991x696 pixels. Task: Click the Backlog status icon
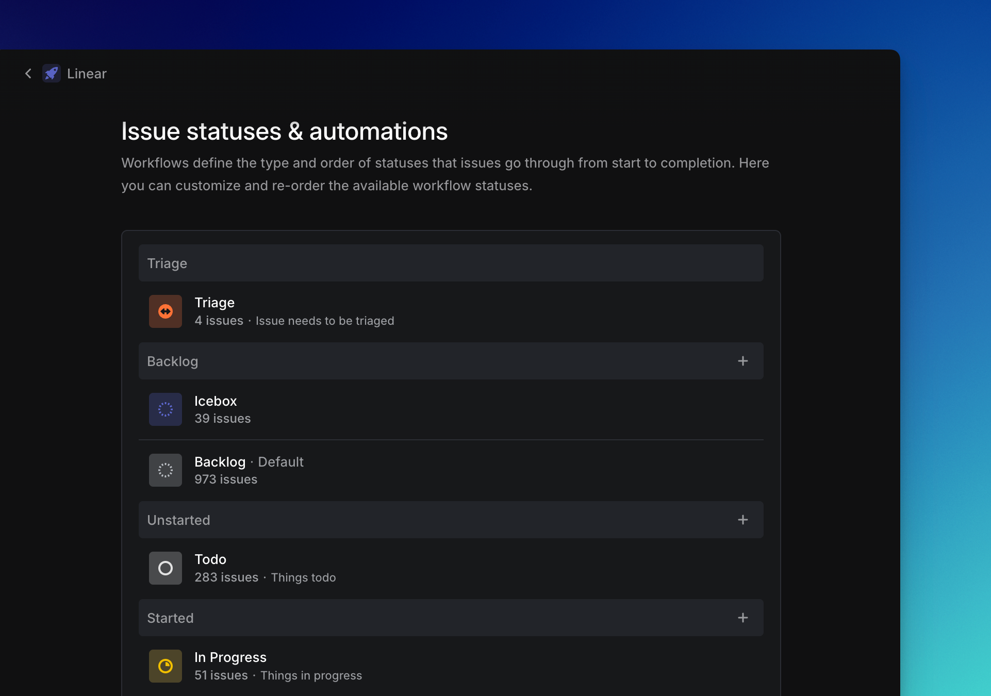tap(166, 469)
